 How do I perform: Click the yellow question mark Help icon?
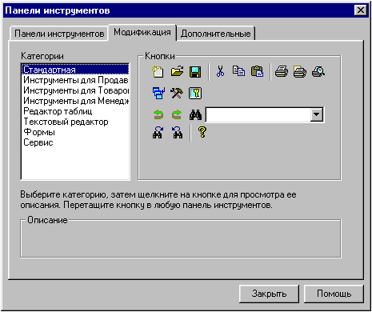coord(202,132)
